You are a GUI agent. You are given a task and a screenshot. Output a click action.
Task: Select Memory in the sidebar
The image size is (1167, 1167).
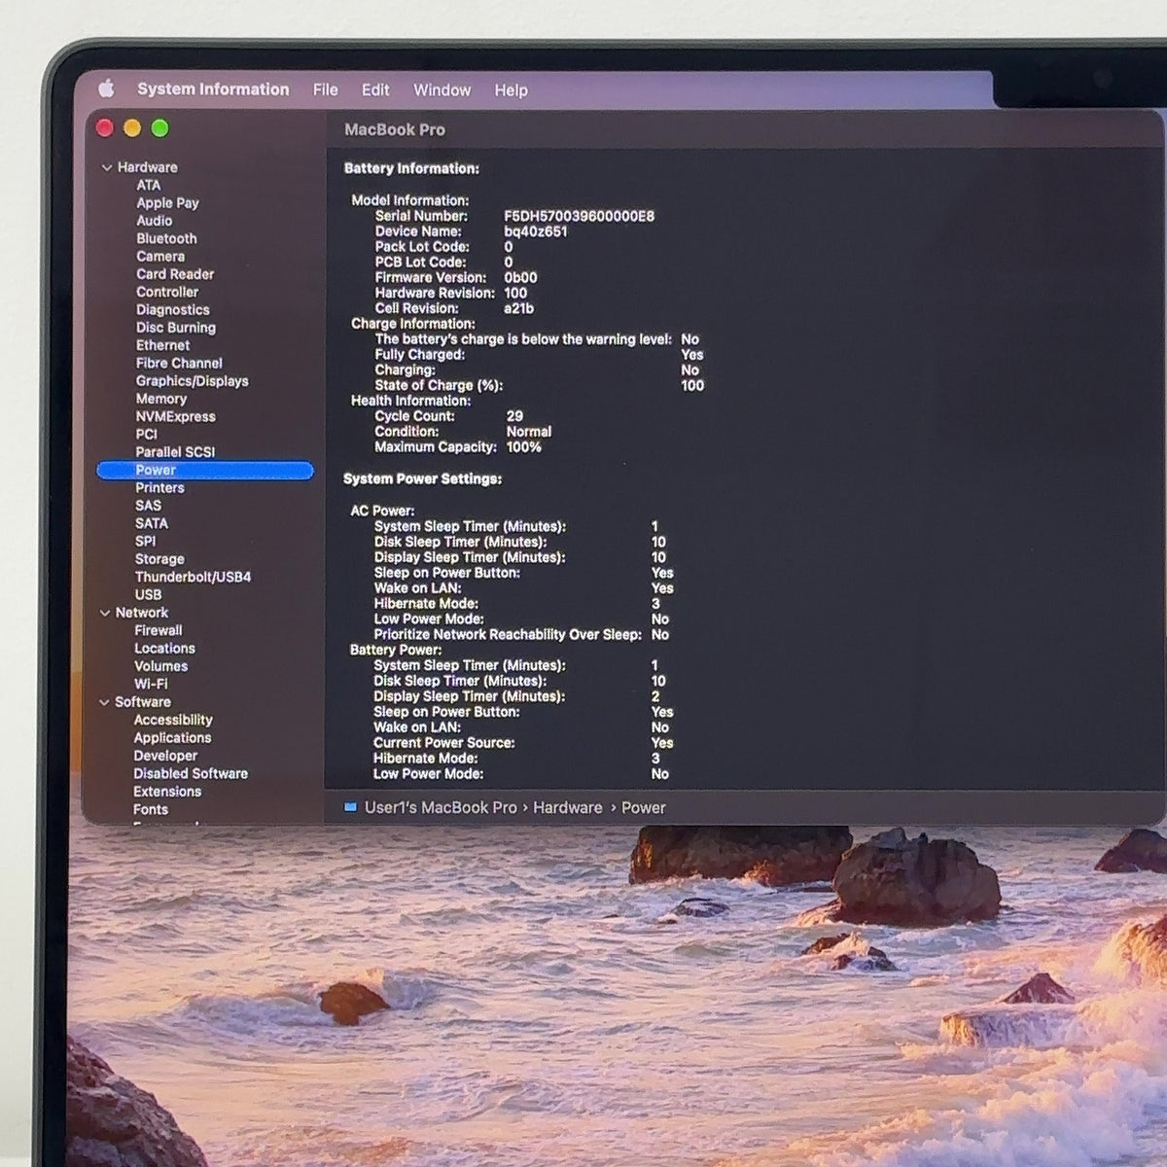[x=161, y=399]
